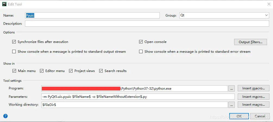Click the "Program:" label
The height and width of the screenshot is (122, 273).
[16, 88]
